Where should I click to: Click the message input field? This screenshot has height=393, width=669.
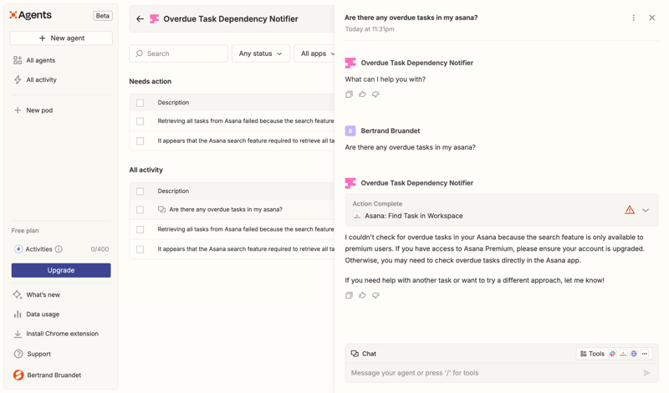[495, 373]
